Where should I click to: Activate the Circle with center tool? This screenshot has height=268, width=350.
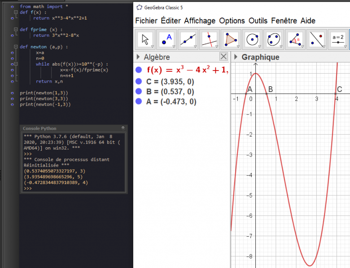[253, 40]
